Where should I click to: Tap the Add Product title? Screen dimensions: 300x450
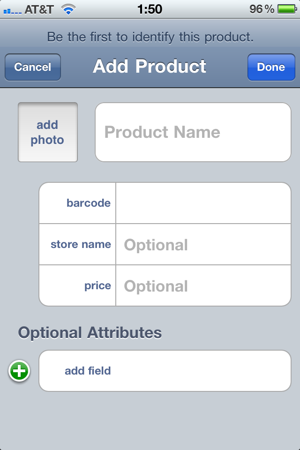point(150,67)
